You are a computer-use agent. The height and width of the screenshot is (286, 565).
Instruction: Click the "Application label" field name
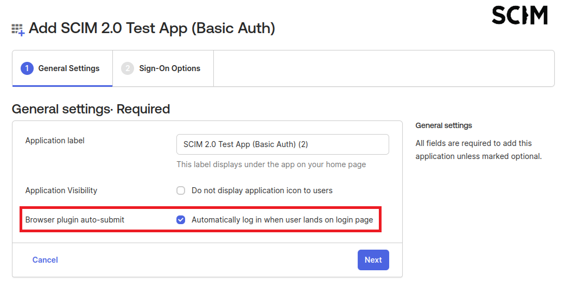click(55, 141)
